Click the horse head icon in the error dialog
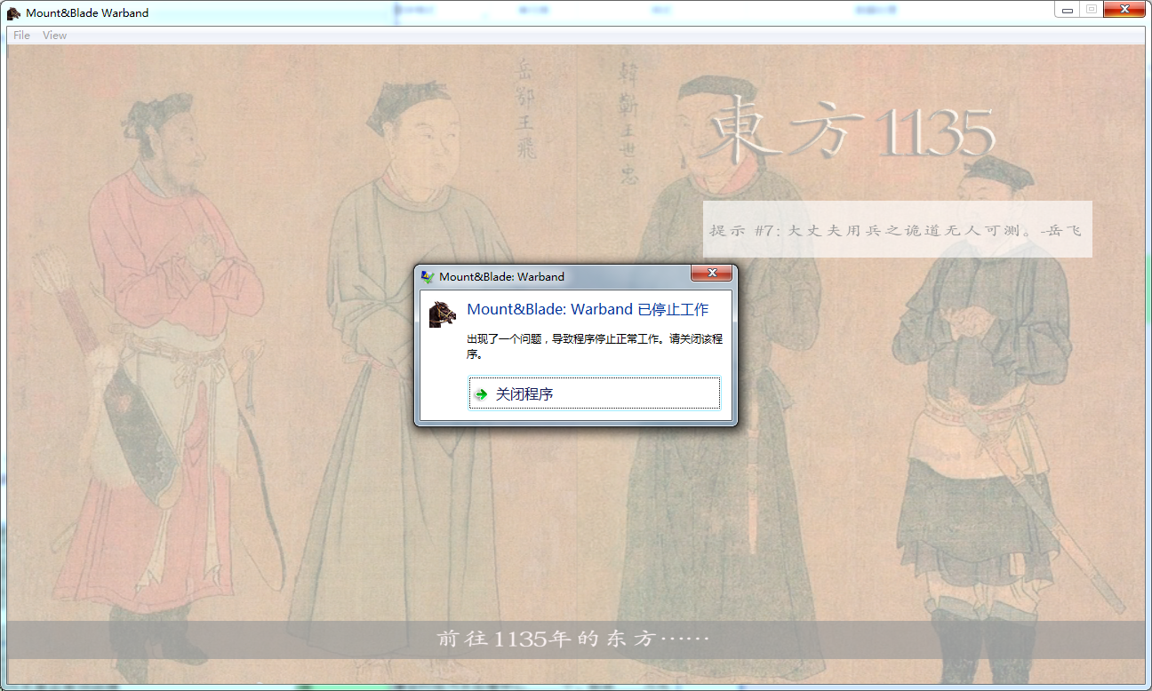Image resolution: width=1152 pixels, height=691 pixels. coord(442,314)
